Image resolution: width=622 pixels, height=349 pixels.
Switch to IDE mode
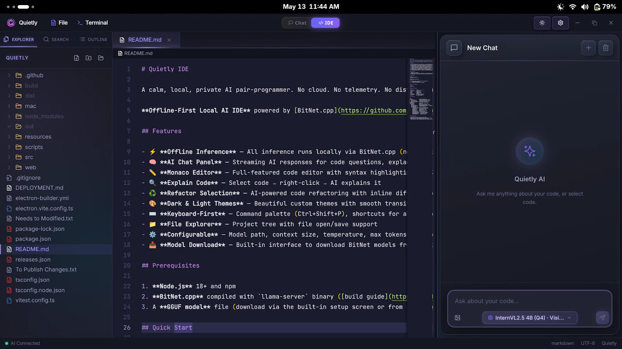tap(325, 23)
